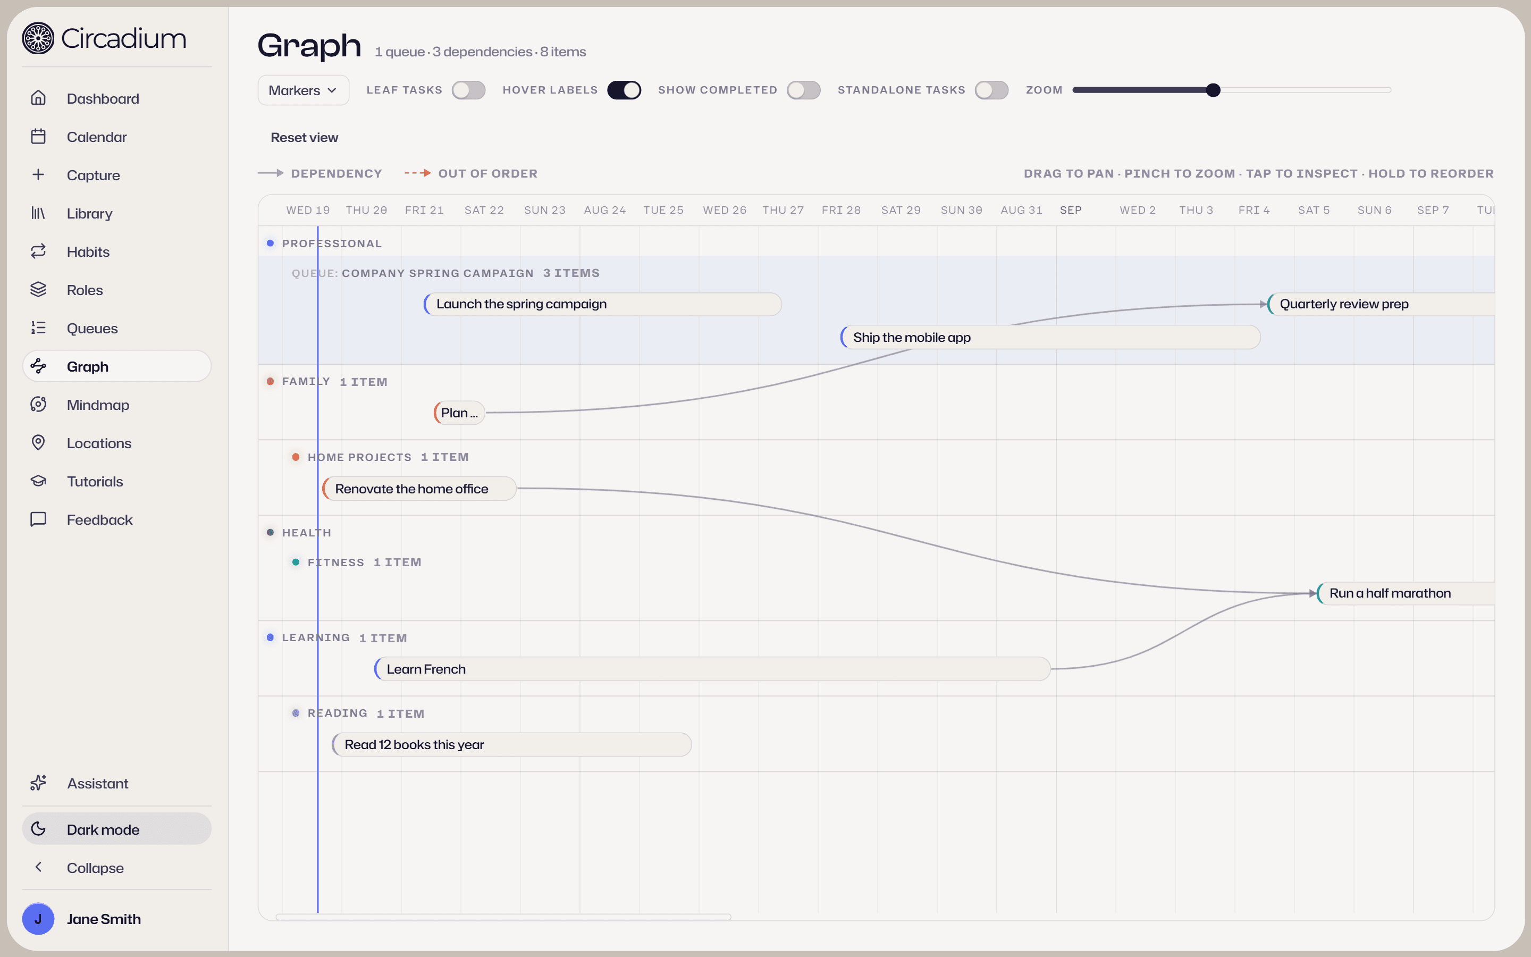Click the Graph icon in the sidebar
Image resolution: width=1531 pixels, height=957 pixels.
[x=39, y=366]
